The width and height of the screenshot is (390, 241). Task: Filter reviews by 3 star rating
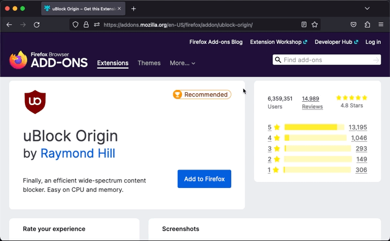click(274, 149)
